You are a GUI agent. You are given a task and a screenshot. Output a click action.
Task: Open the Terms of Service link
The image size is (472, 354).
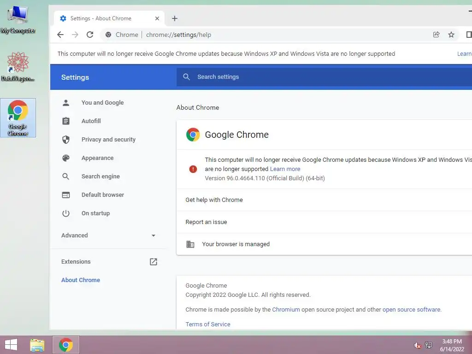coord(208,324)
